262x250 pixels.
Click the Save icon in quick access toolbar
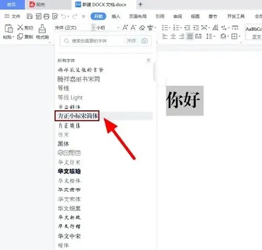click(x=29, y=16)
